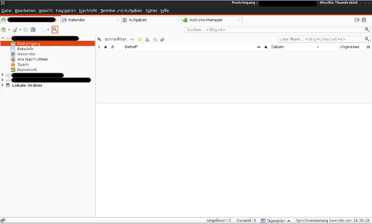Toggle the starred messages quick filter
This screenshot has height=224, width=372.
(x=140, y=39)
